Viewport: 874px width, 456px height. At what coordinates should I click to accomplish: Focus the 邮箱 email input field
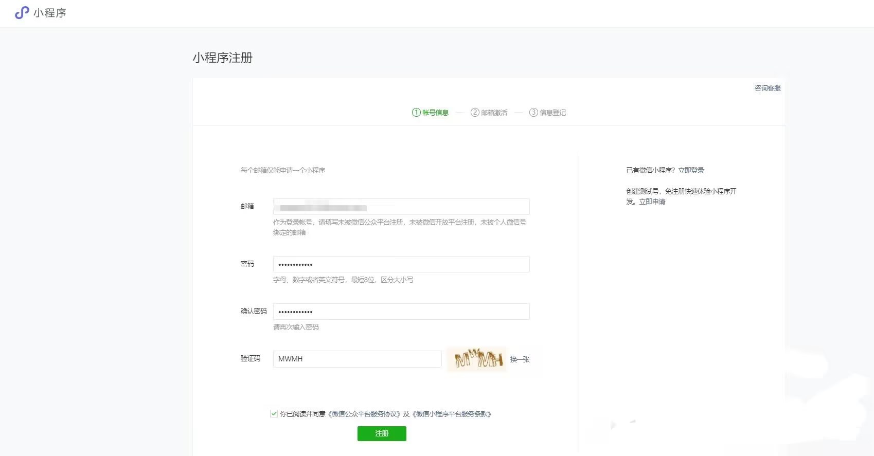pyautogui.click(x=401, y=207)
